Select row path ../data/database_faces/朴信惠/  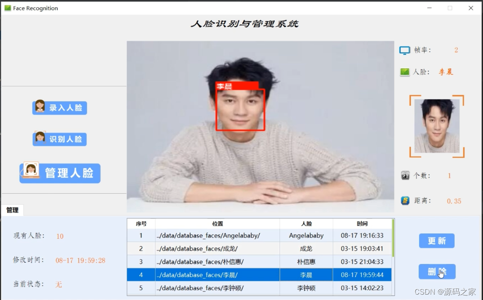point(217,261)
